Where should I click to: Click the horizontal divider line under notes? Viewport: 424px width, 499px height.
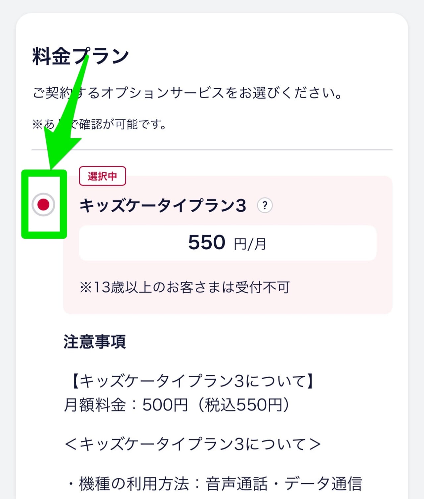tap(212, 150)
